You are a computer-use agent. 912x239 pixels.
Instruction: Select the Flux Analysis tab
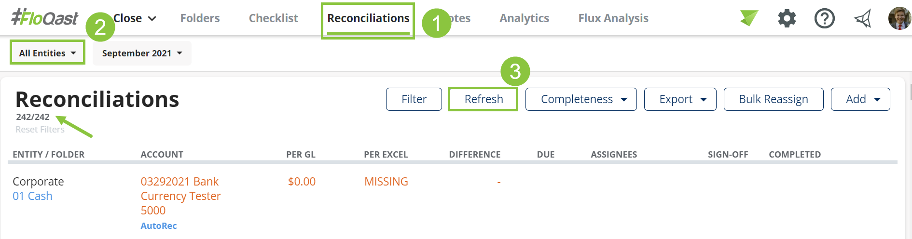click(x=613, y=18)
